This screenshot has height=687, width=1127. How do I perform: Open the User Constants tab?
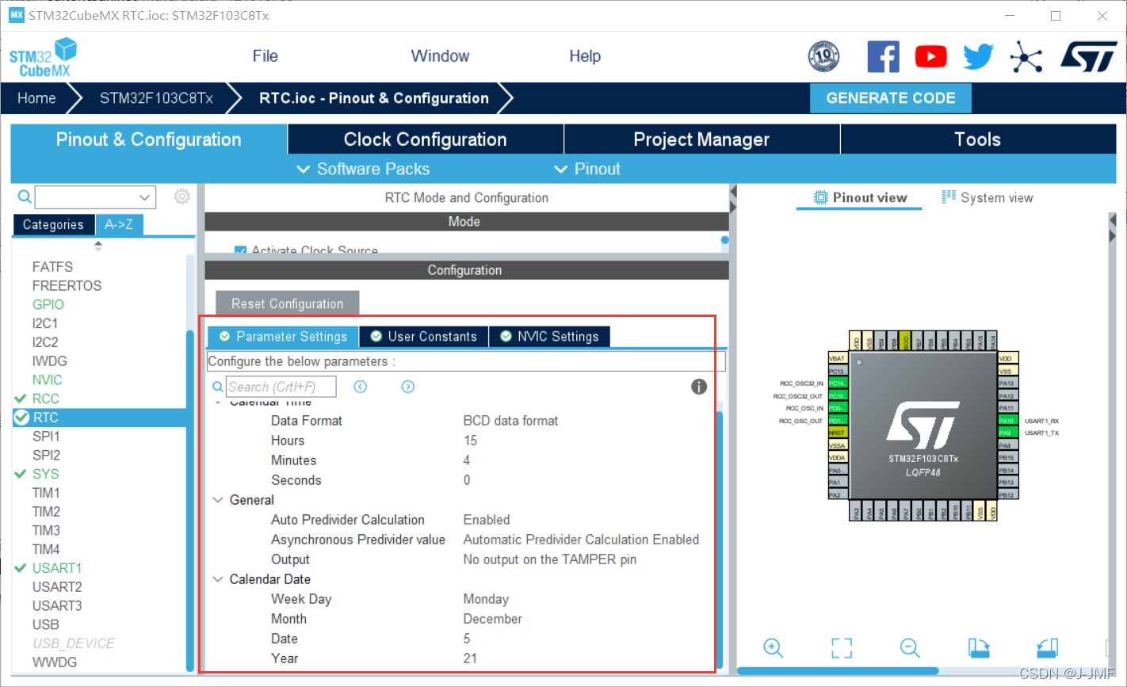(424, 337)
